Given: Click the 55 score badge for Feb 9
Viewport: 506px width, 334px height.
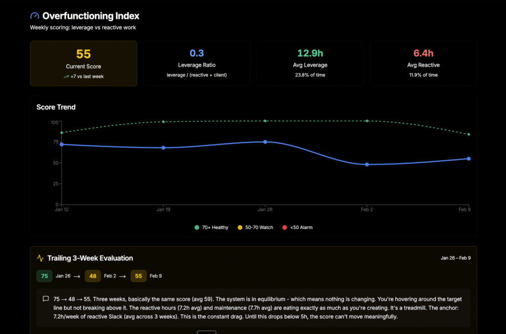Looking at the screenshot, I should [138, 276].
